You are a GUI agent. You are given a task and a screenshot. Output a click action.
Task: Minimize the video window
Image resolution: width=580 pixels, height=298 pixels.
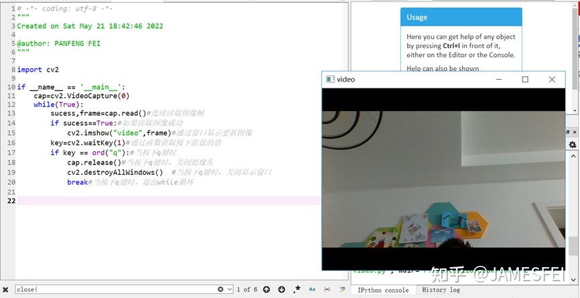point(499,80)
